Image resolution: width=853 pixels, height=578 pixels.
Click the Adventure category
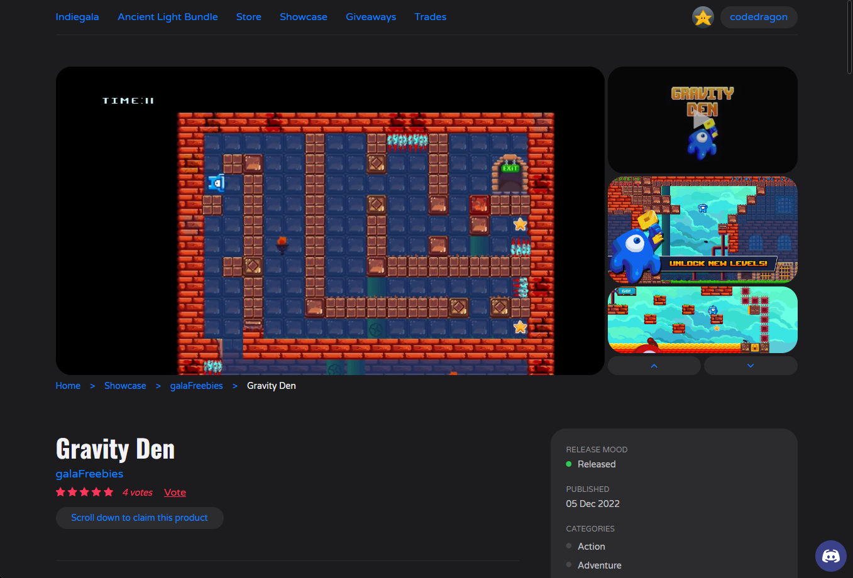pos(600,565)
